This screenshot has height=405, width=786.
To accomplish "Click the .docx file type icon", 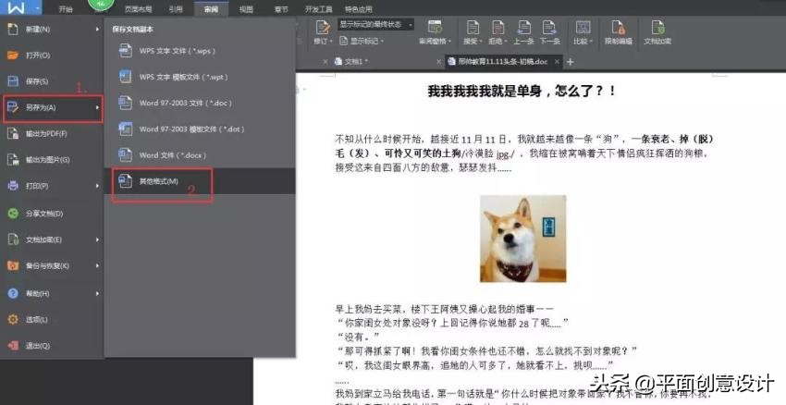I will click(x=125, y=154).
